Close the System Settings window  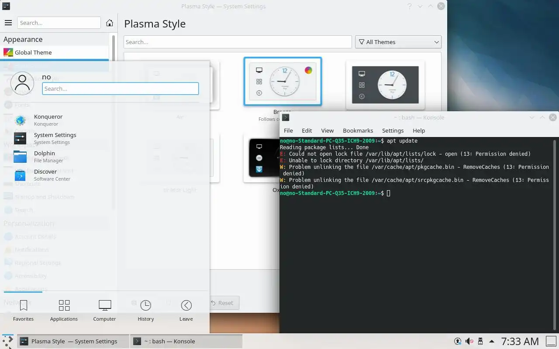tap(441, 6)
